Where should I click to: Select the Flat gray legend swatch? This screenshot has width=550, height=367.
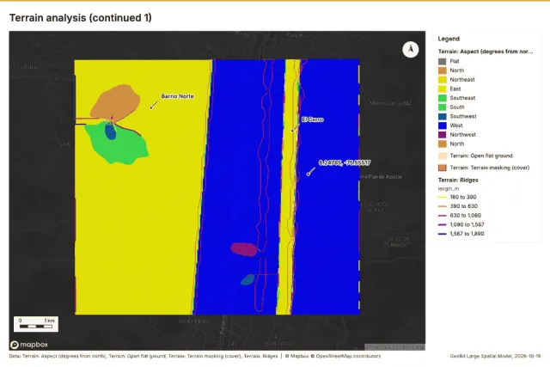(443, 61)
